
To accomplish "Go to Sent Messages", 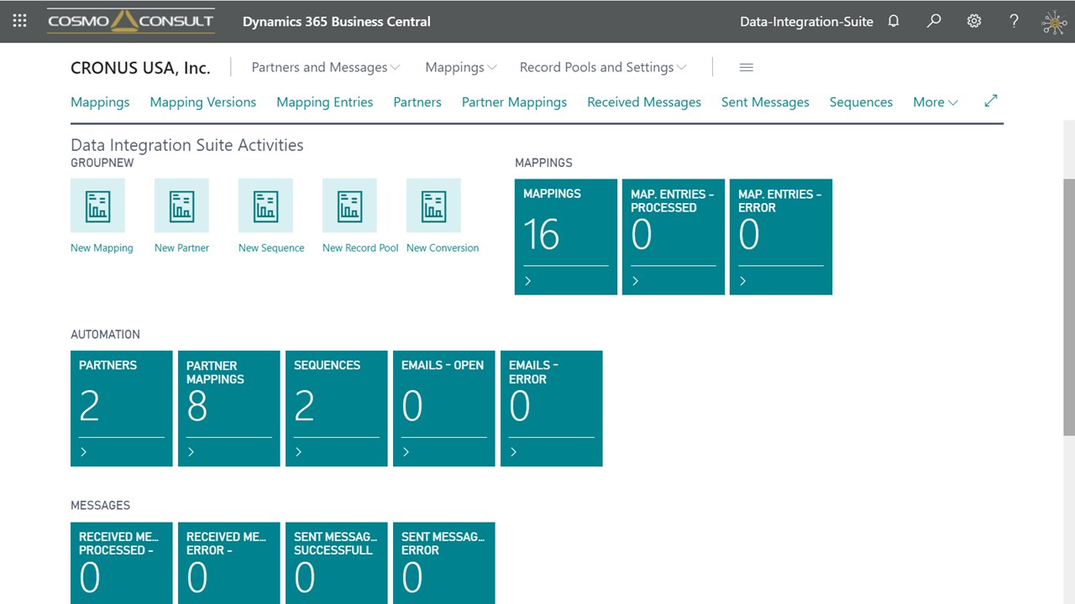I will coord(765,102).
